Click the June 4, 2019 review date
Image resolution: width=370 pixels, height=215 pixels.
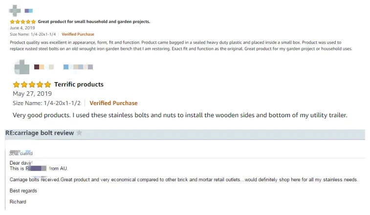[x=22, y=28]
